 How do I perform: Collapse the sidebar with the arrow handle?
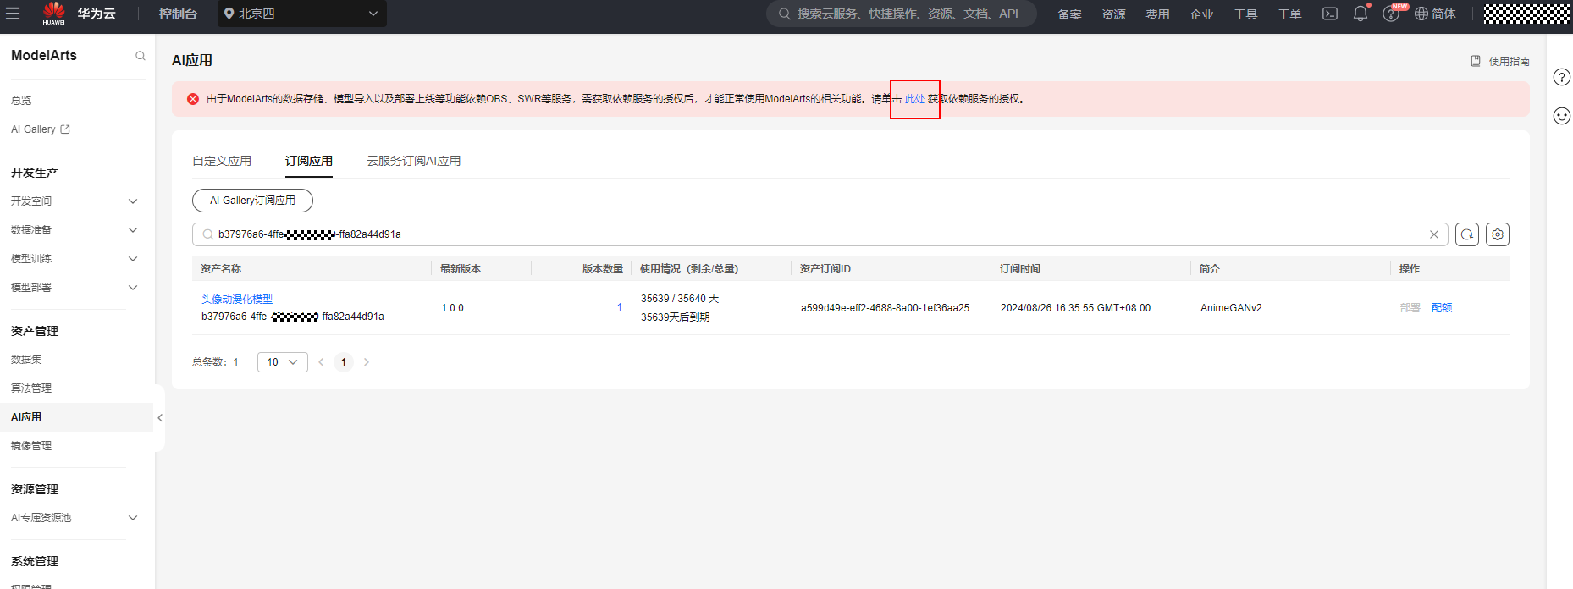pos(160,417)
